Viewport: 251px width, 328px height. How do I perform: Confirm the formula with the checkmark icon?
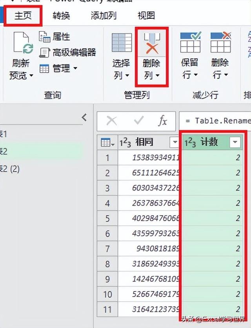pos(139,120)
